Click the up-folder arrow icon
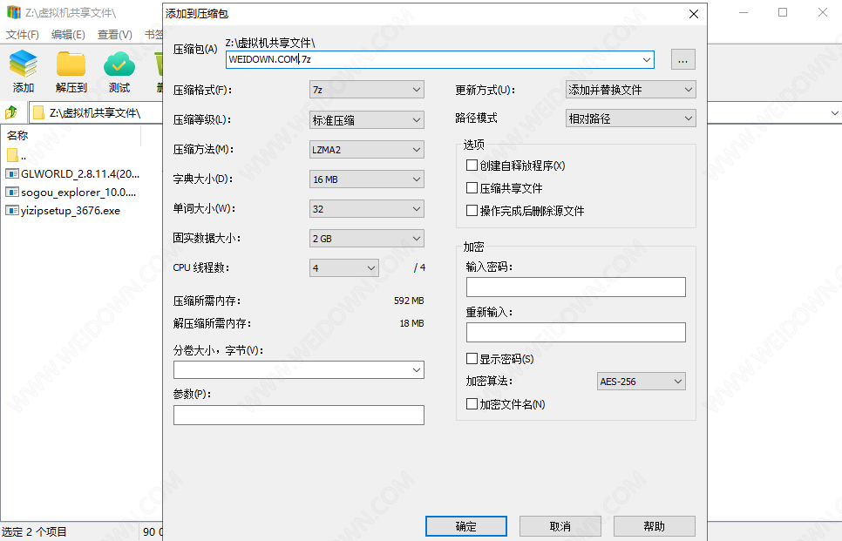Viewport: 842px width, 541px height. (x=11, y=112)
